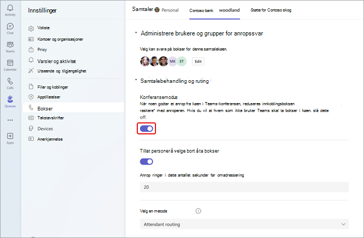Open the Apps plus icon
Viewport: 364px width, 238px height.
(x=10, y=136)
